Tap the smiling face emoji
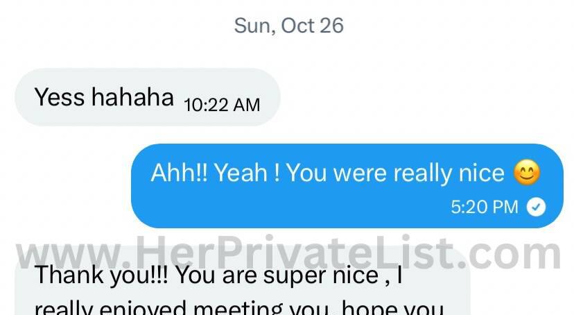 pos(527,173)
